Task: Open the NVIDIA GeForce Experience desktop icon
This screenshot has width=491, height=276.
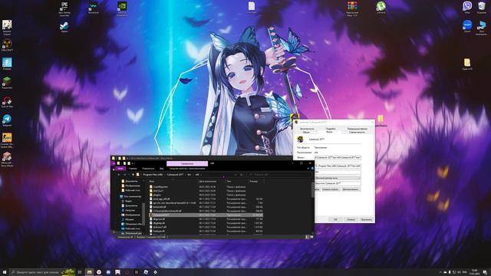Action: [x=122, y=8]
